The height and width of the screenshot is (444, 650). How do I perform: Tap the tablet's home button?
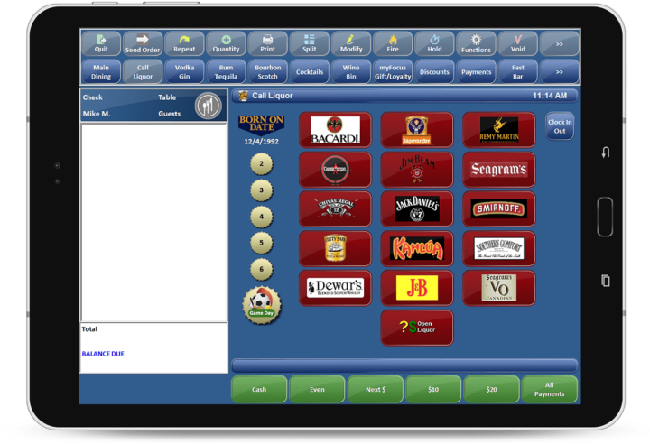(x=605, y=217)
